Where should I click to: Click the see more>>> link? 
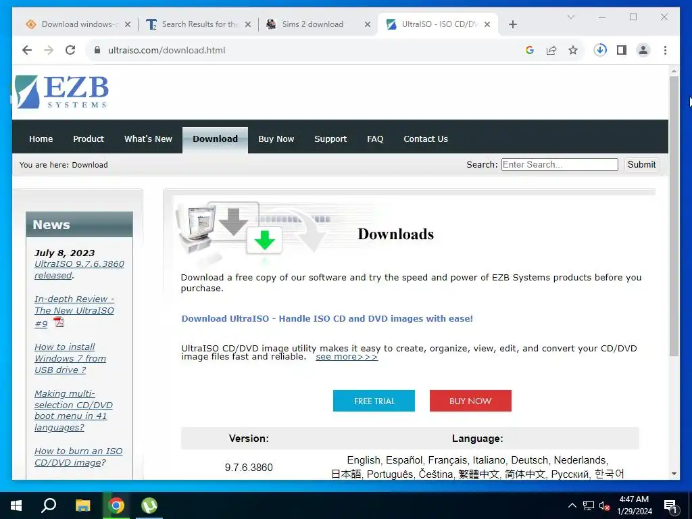(347, 357)
